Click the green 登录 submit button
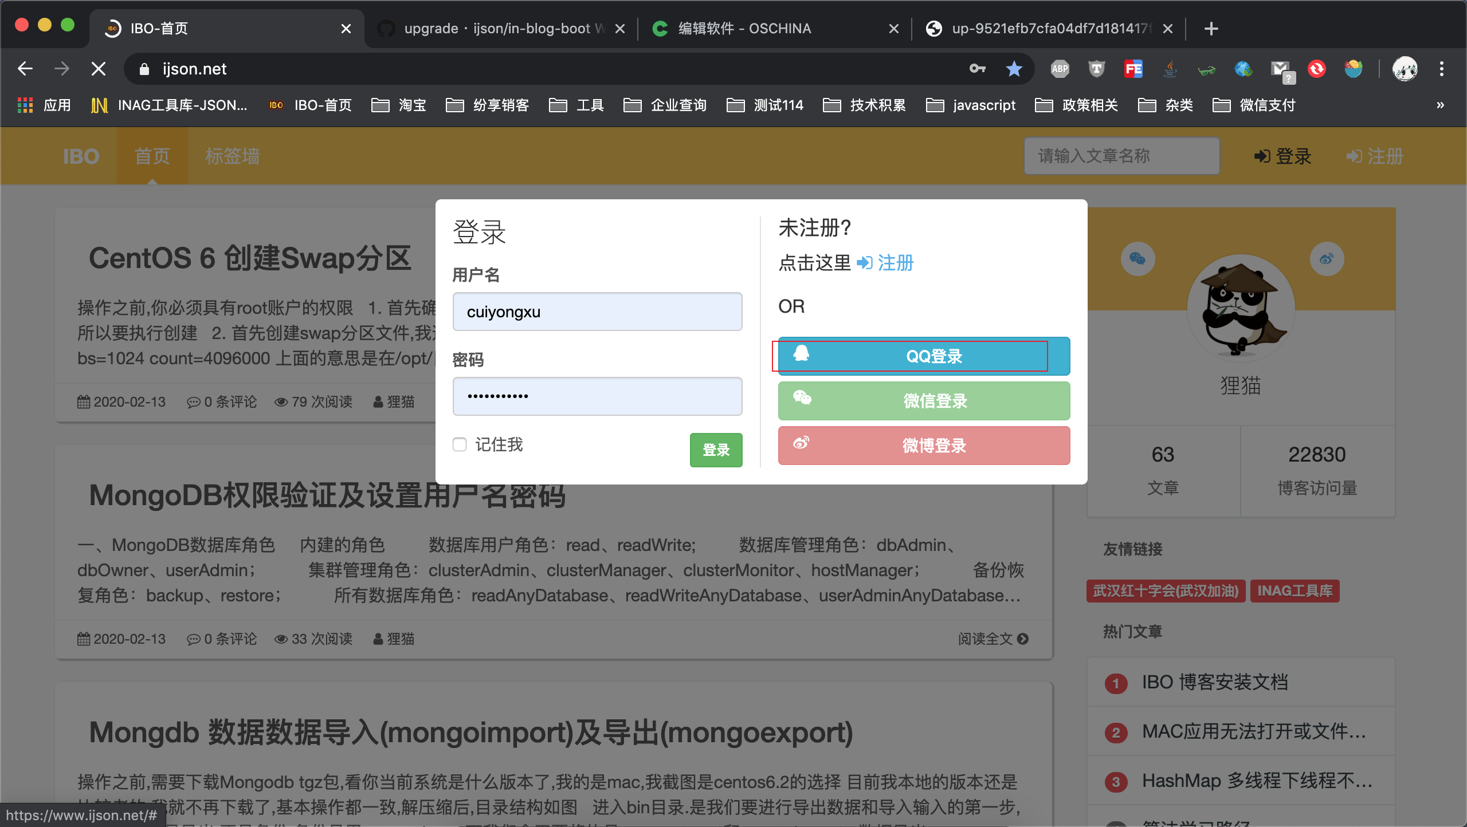Viewport: 1467px width, 827px height. 716,450
